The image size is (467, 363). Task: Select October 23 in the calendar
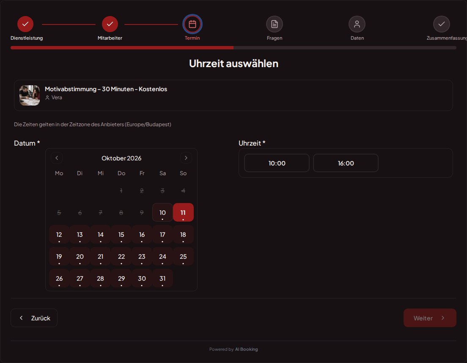142,257
